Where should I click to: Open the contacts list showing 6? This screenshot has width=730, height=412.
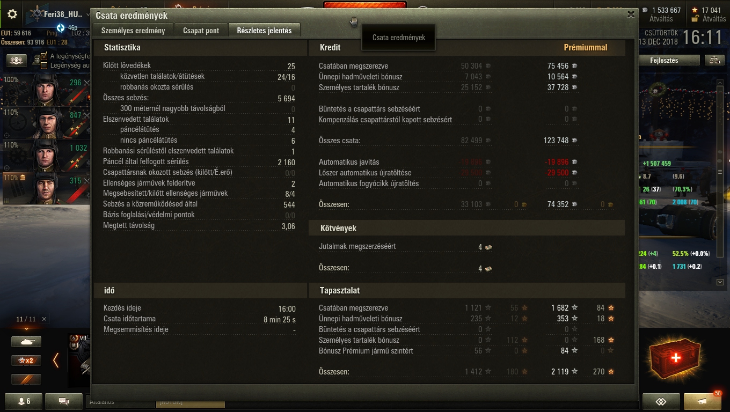(x=24, y=401)
